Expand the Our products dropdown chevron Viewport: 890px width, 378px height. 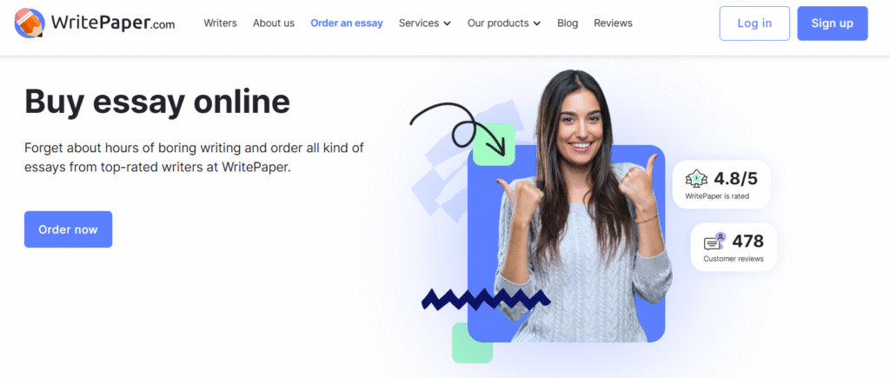click(537, 23)
